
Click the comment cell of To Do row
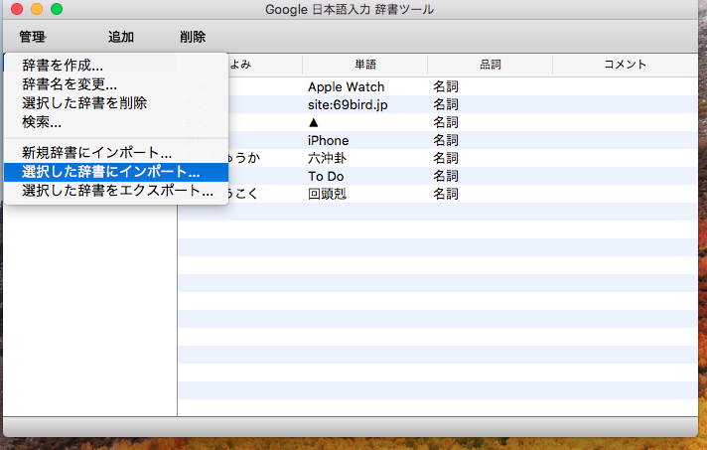click(626, 176)
